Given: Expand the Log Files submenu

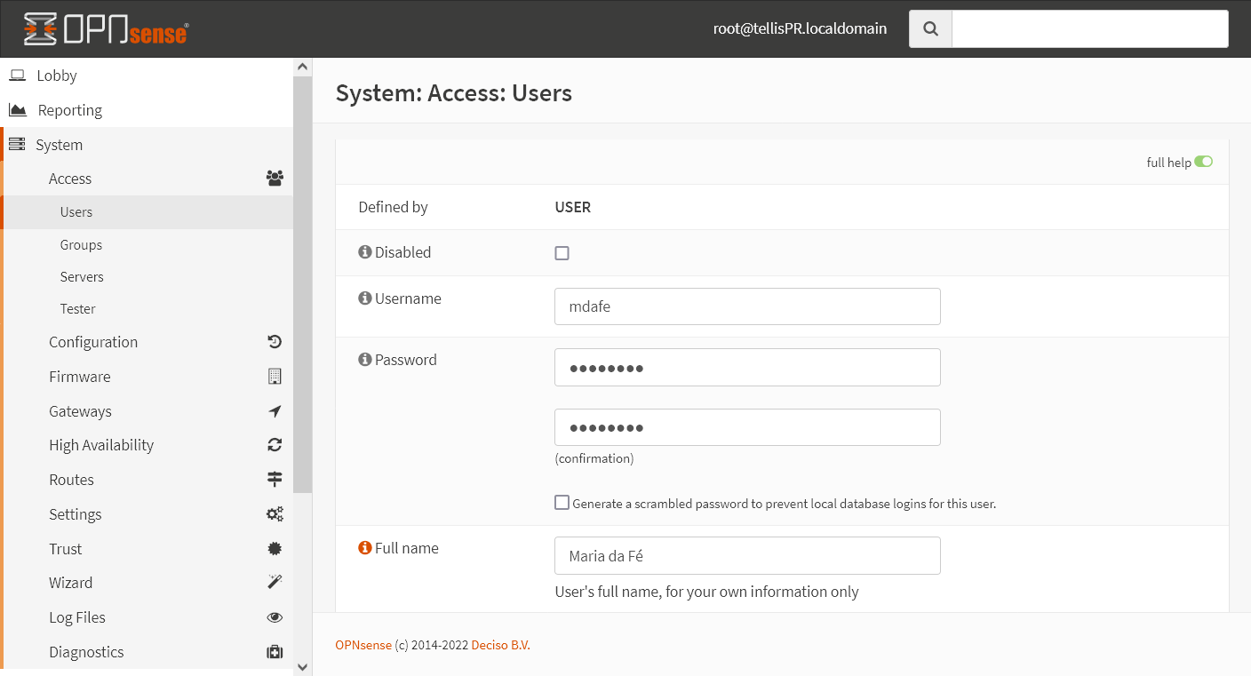Looking at the screenshot, I should click(77, 617).
